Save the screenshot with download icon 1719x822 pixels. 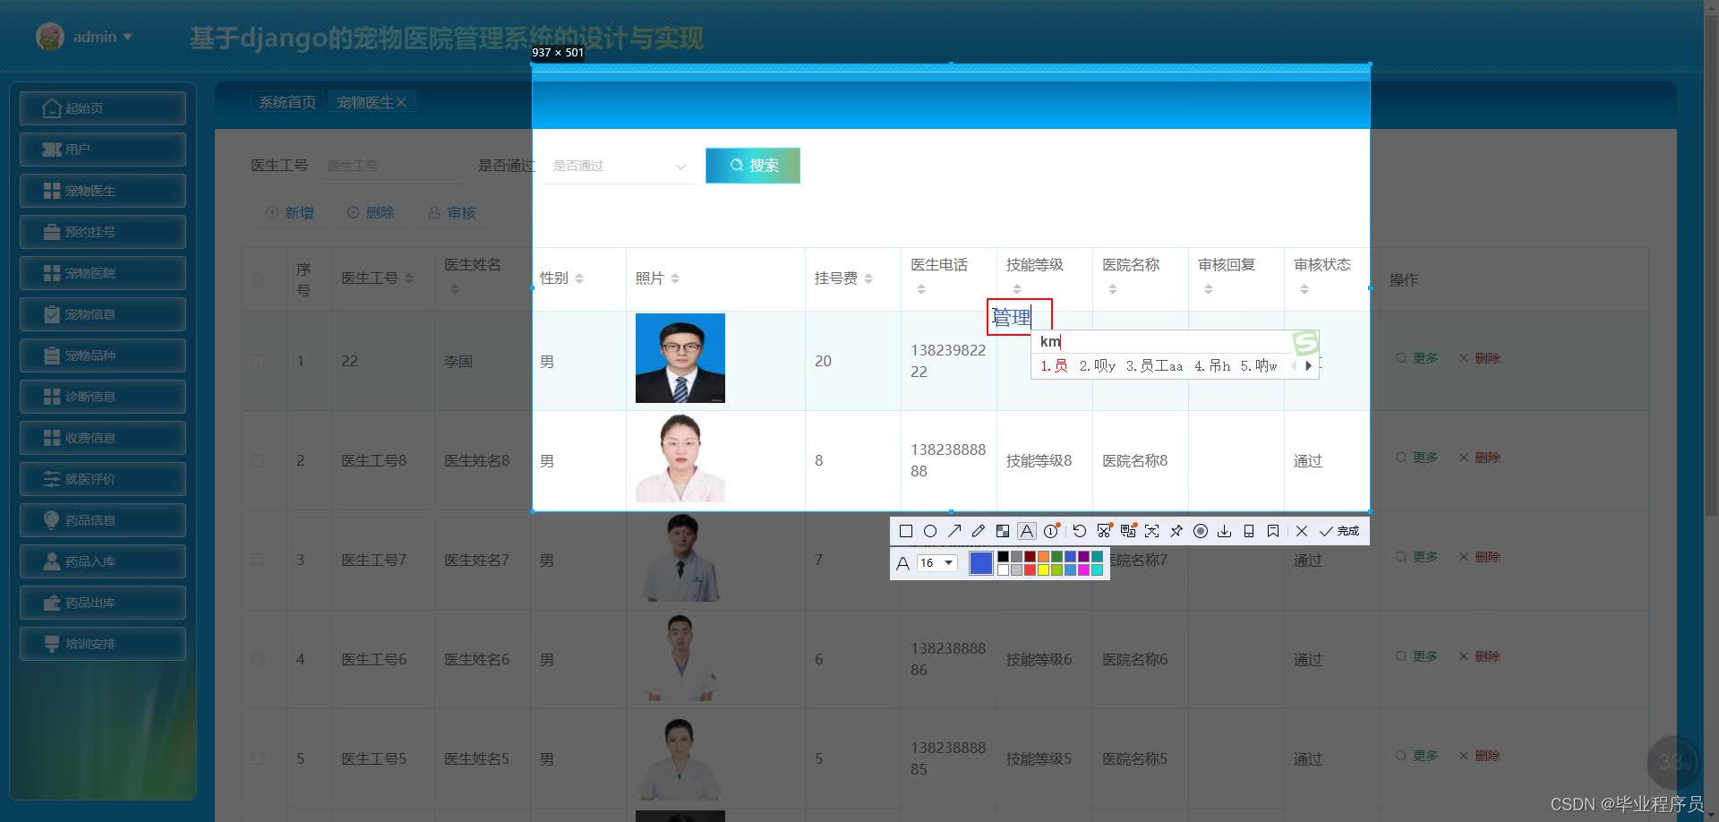(1225, 531)
